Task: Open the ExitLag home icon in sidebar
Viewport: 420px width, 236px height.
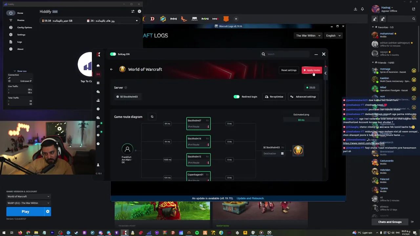Action: tap(98, 66)
